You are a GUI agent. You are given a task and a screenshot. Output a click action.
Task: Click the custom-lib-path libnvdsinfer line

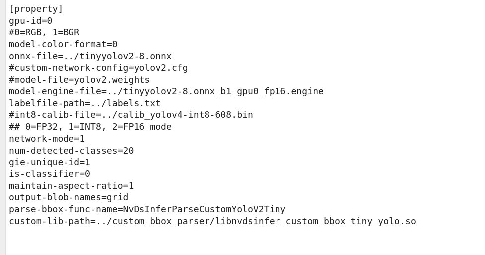(212, 221)
